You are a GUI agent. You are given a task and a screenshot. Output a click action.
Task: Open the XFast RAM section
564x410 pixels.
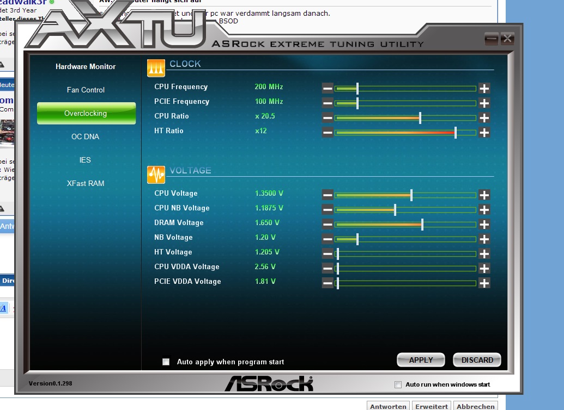pyautogui.click(x=86, y=183)
